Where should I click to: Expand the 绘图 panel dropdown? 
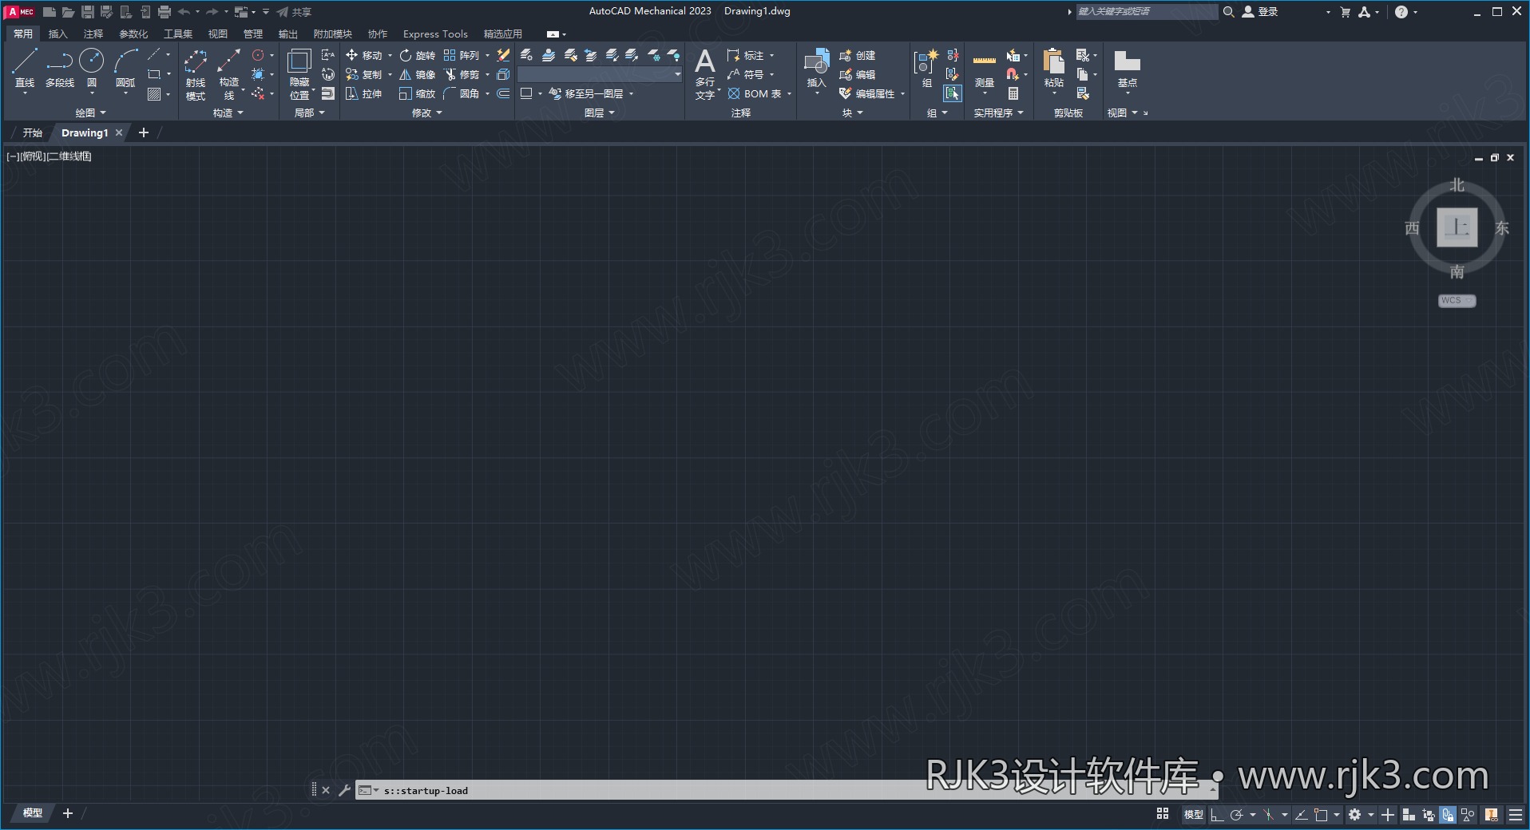[x=90, y=113]
